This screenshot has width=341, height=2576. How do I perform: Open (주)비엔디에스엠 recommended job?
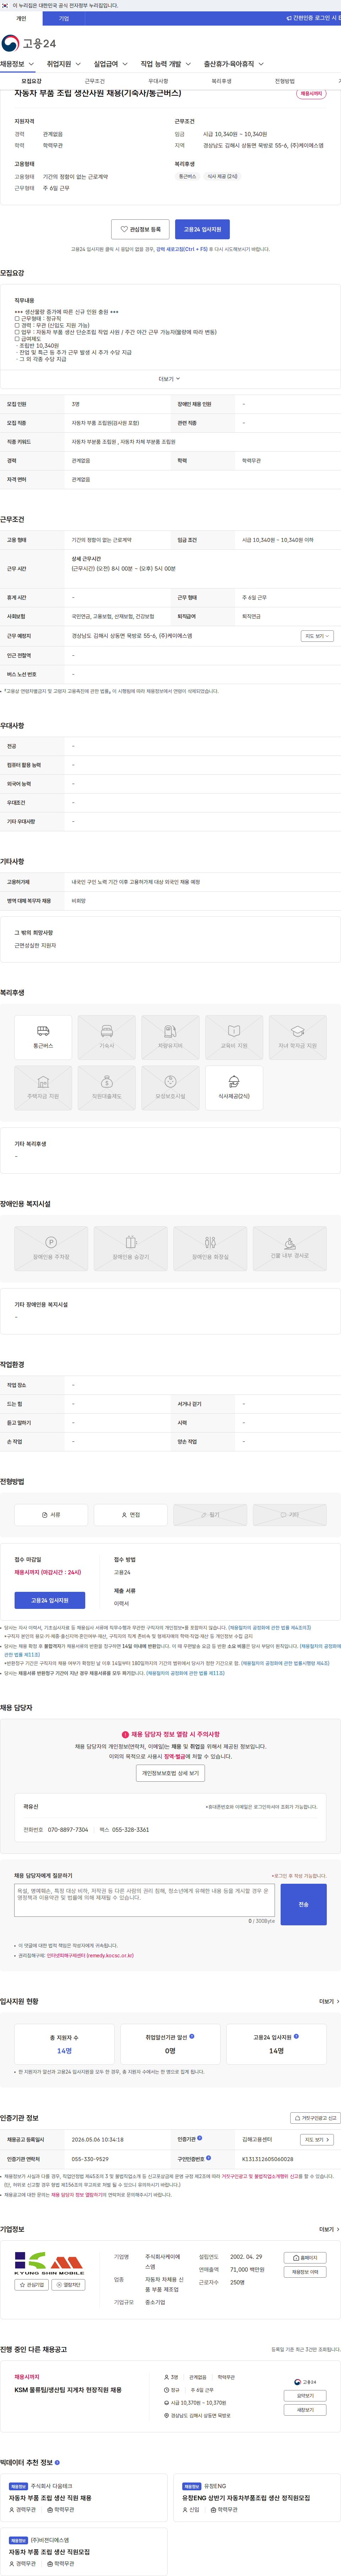[83, 2551]
